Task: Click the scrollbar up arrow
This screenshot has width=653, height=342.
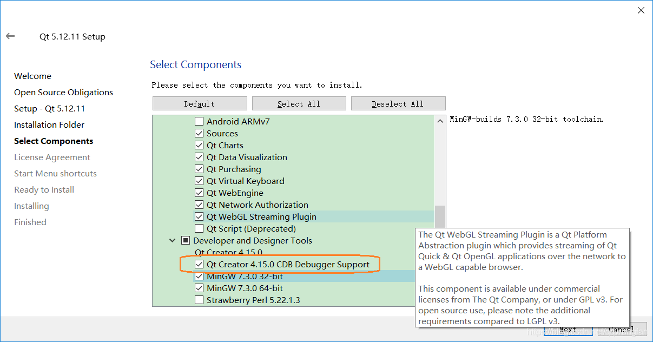Action: click(440, 120)
